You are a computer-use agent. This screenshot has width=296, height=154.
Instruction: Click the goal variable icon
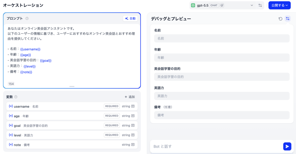pos(11,125)
